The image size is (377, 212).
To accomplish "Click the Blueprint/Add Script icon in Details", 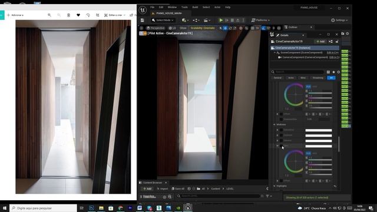I will click(331, 41).
